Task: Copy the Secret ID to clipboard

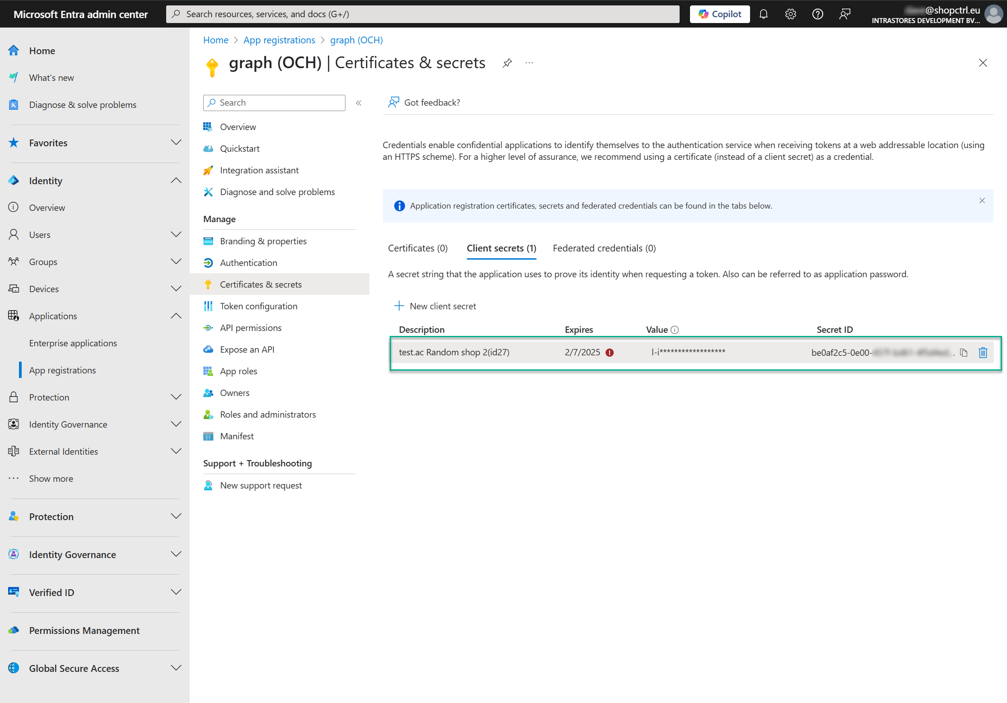Action: 964,353
